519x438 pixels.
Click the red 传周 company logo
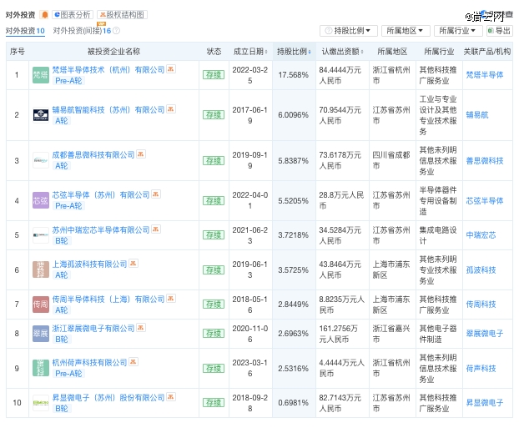(x=41, y=305)
